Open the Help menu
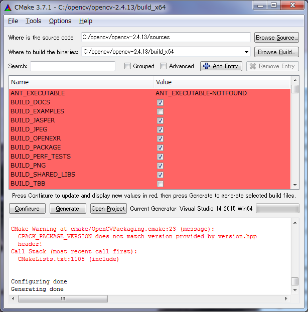 pyautogui.click(x=86, y=21)
